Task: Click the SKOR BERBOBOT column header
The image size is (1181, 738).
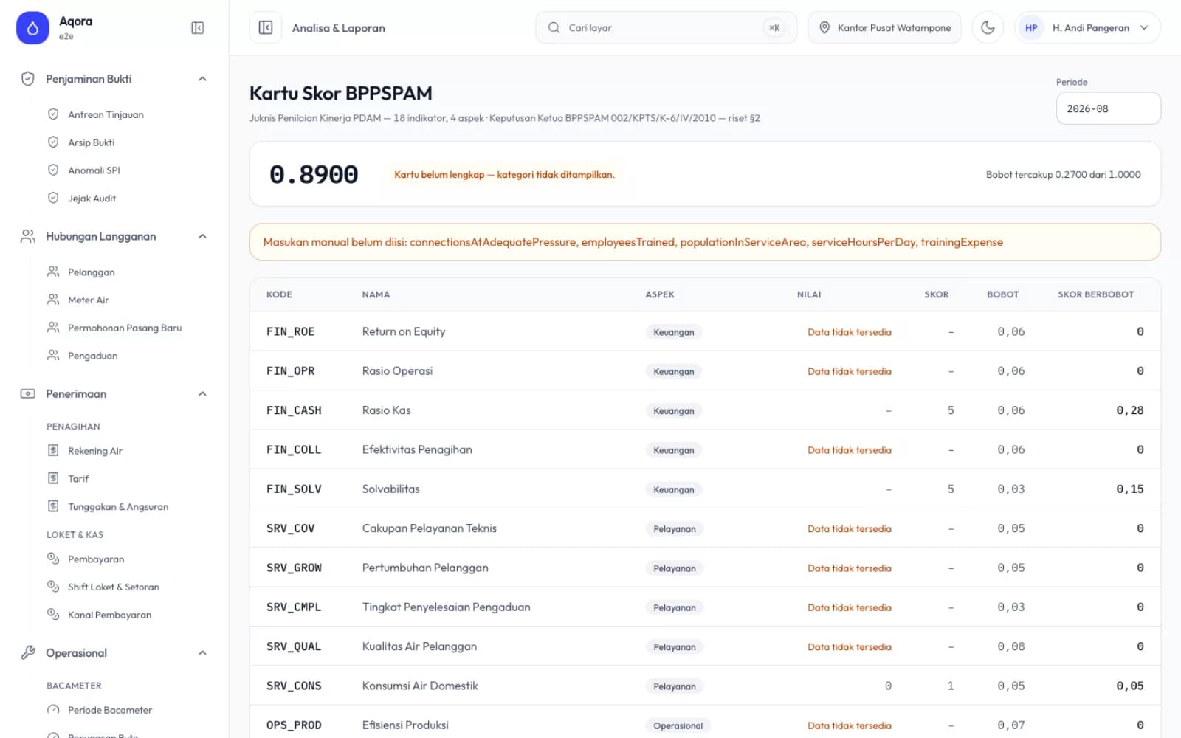Action: [x=1095, y=294]
